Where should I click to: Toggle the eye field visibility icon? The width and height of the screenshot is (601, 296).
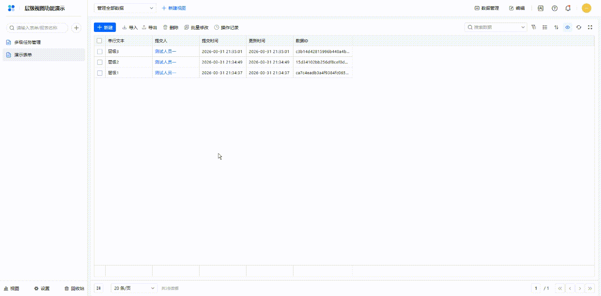(x=568, y=27)
